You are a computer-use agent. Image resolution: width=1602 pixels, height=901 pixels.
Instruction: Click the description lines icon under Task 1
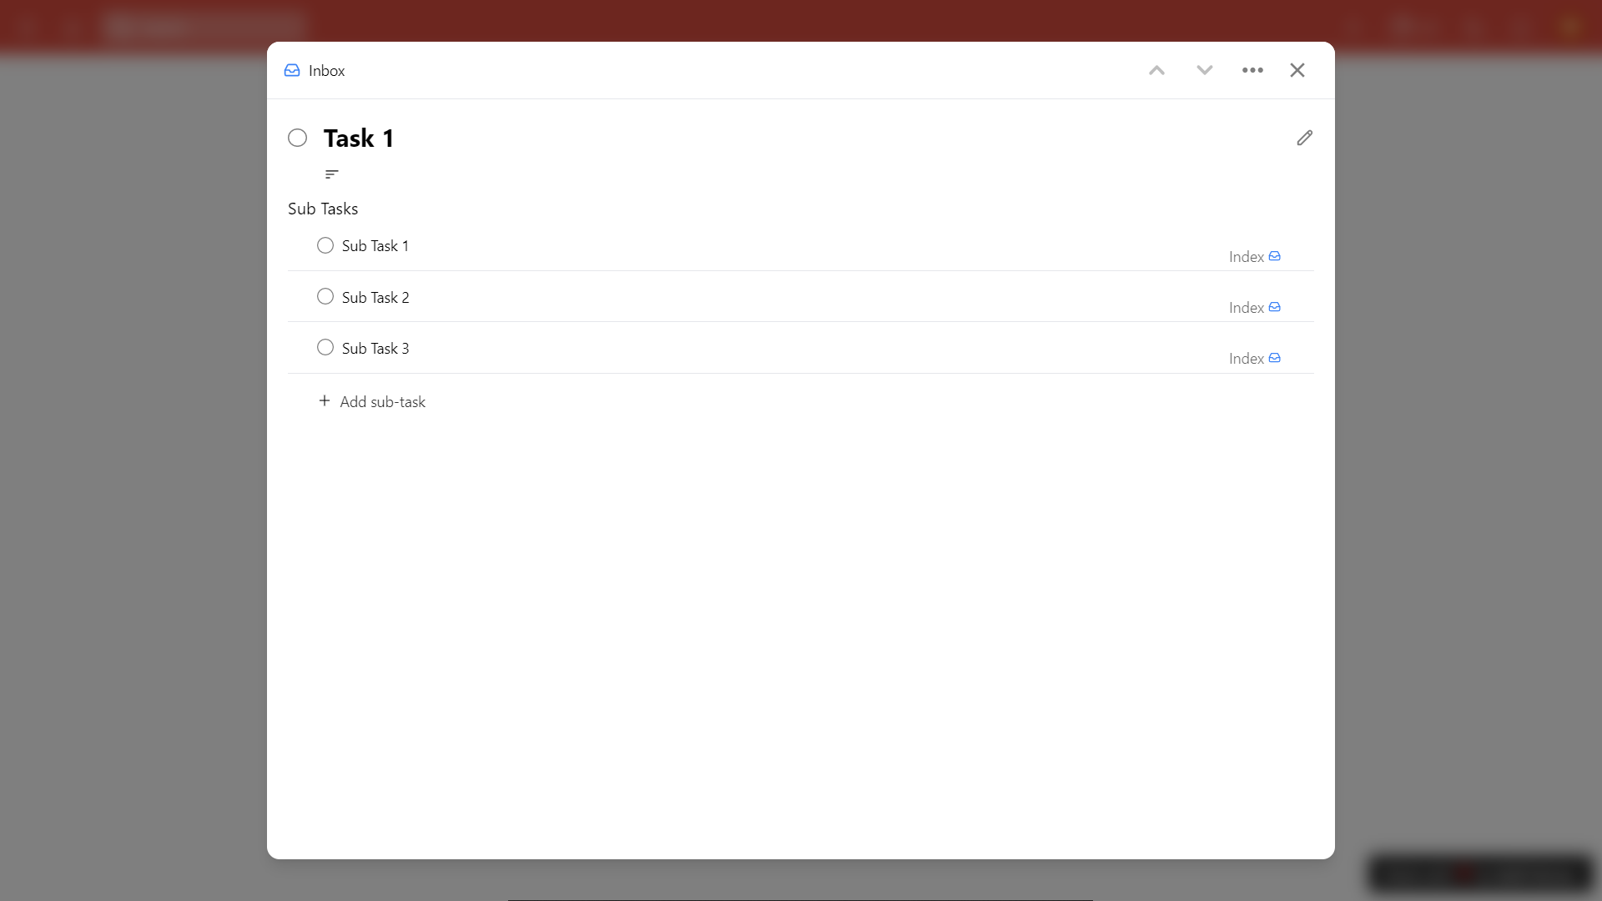point(332,174)
